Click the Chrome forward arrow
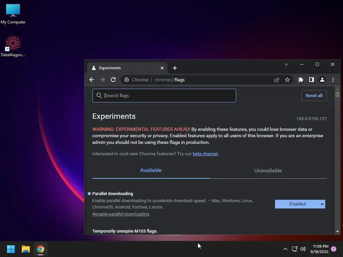This screenshot has height=257, width=343. point(102,80)
